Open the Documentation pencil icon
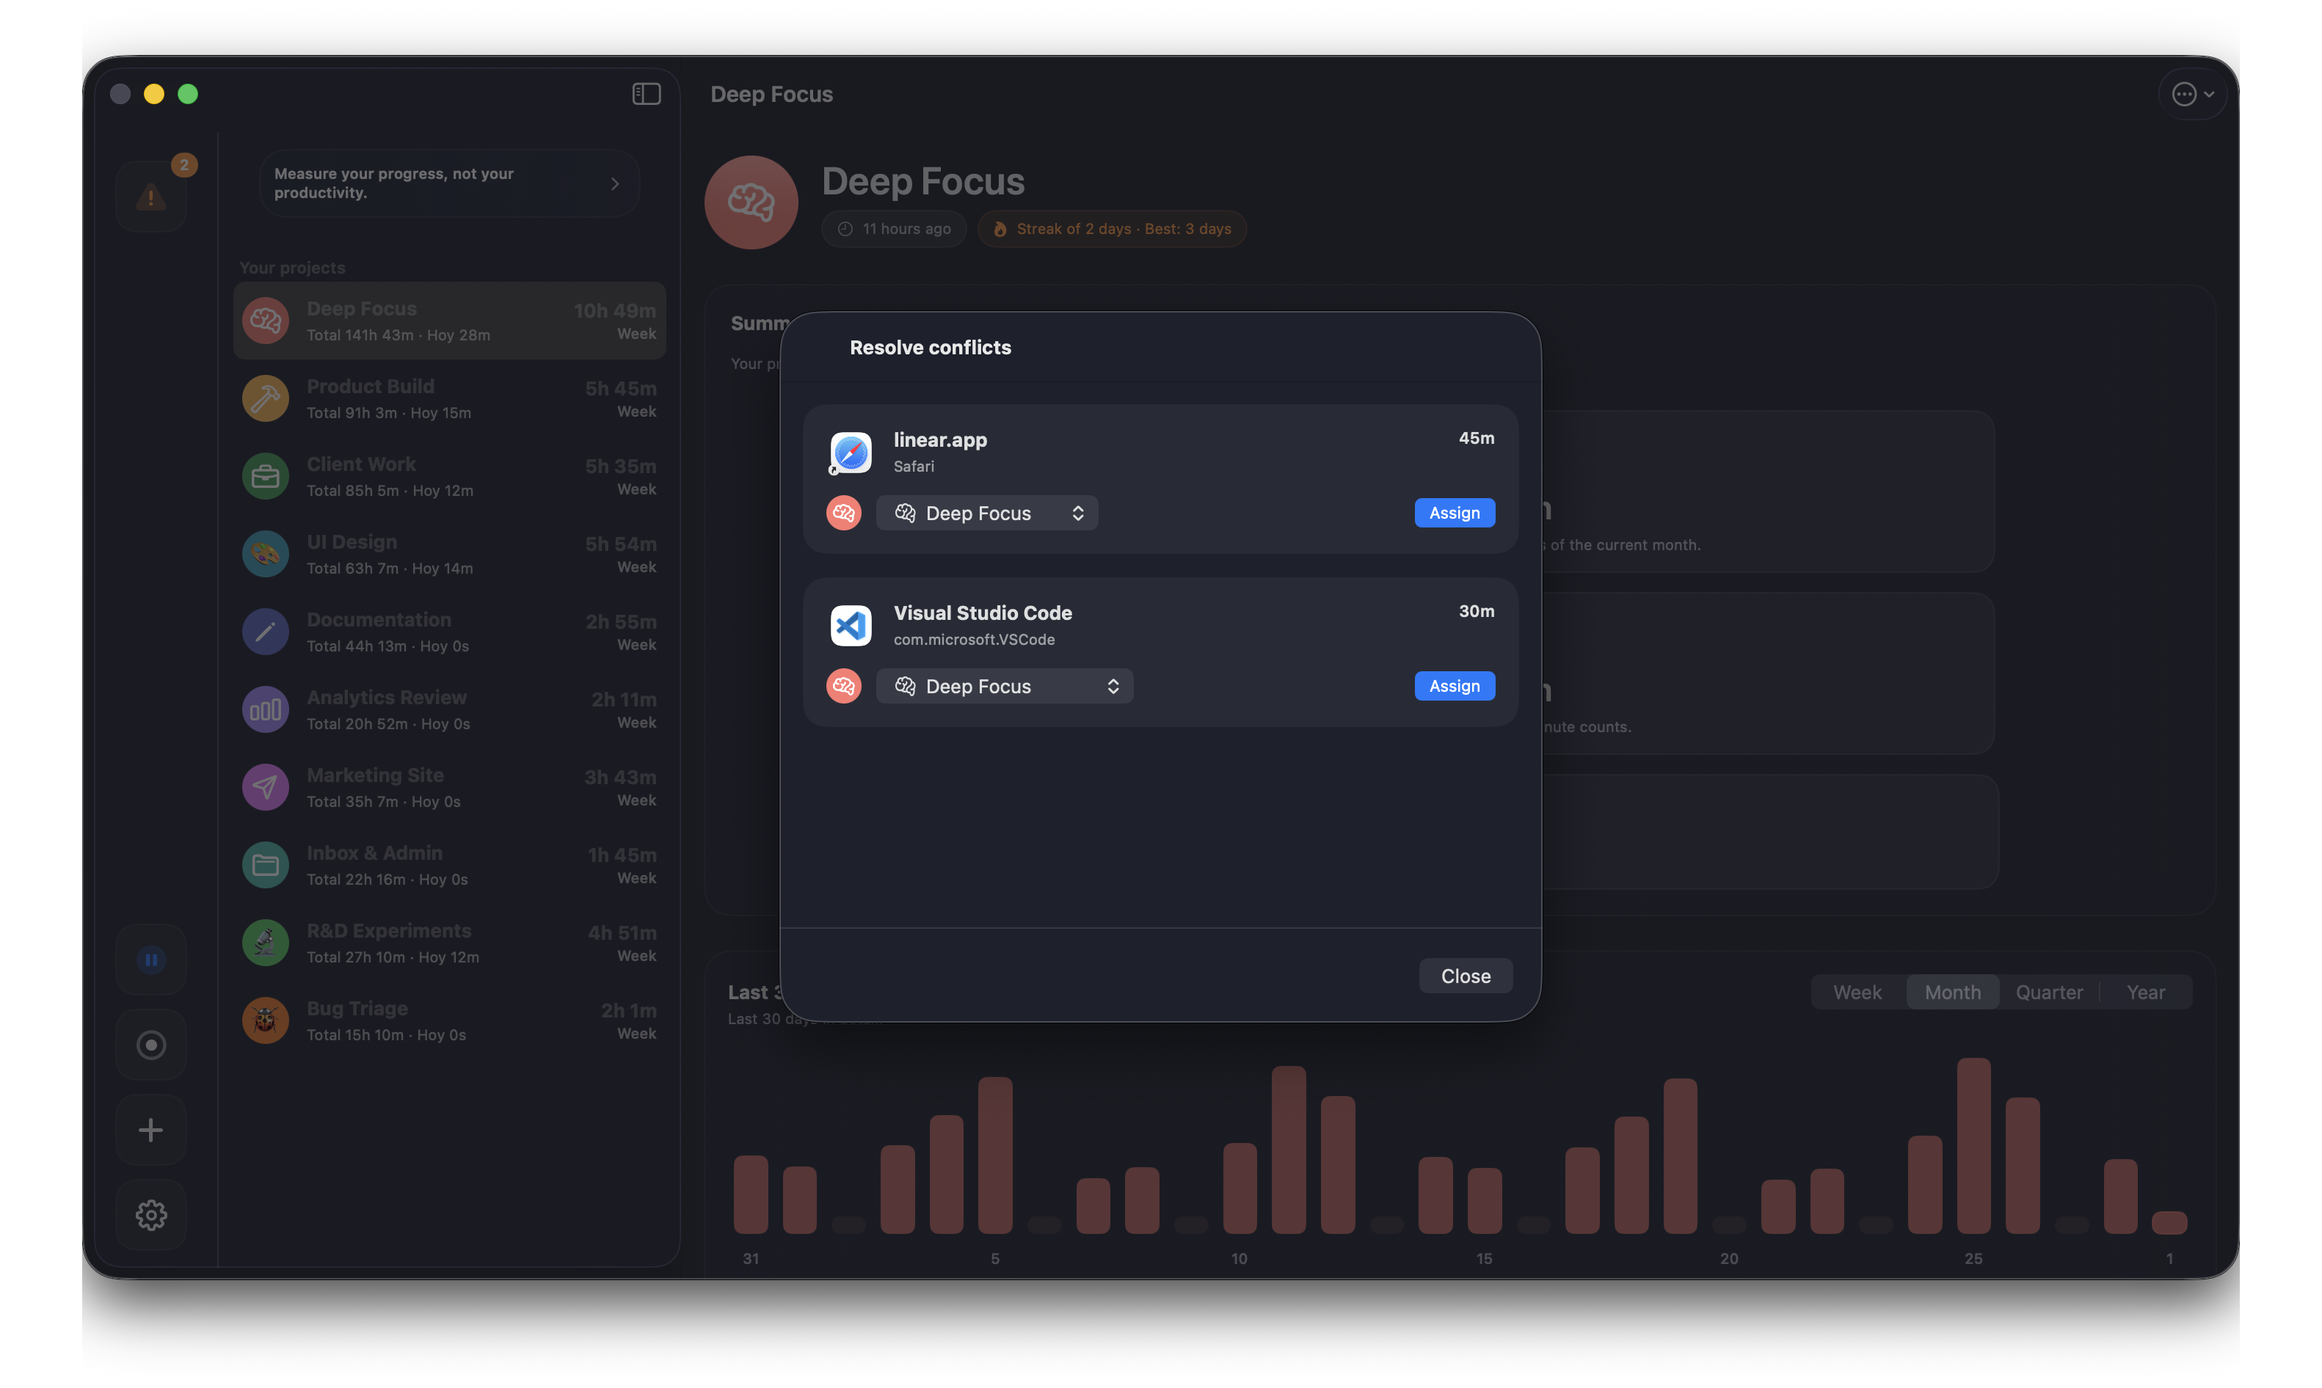Image resolution: width=2322 pixels, height=1388 pixels. pyautogui.click(x=265, y=632)
